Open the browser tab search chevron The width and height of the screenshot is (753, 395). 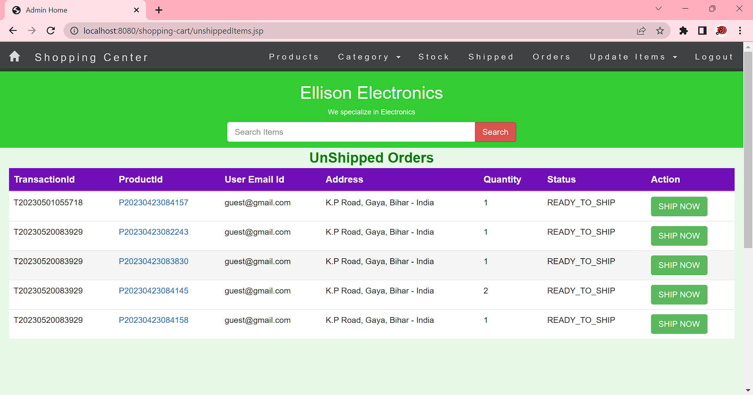[x=658, y=9]
